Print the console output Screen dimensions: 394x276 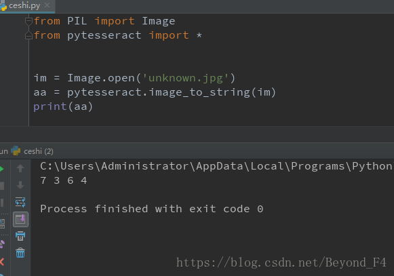coord(20,236)
